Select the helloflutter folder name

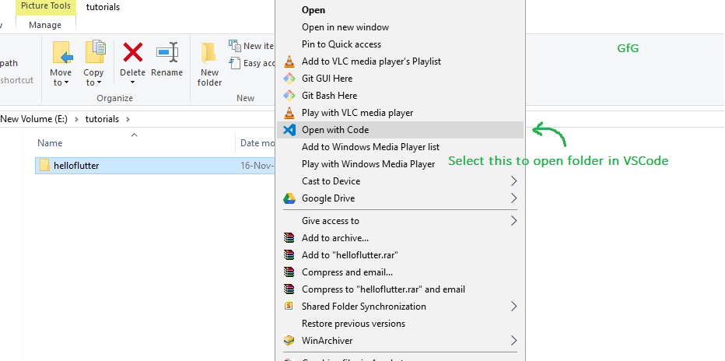pos(76,166)
